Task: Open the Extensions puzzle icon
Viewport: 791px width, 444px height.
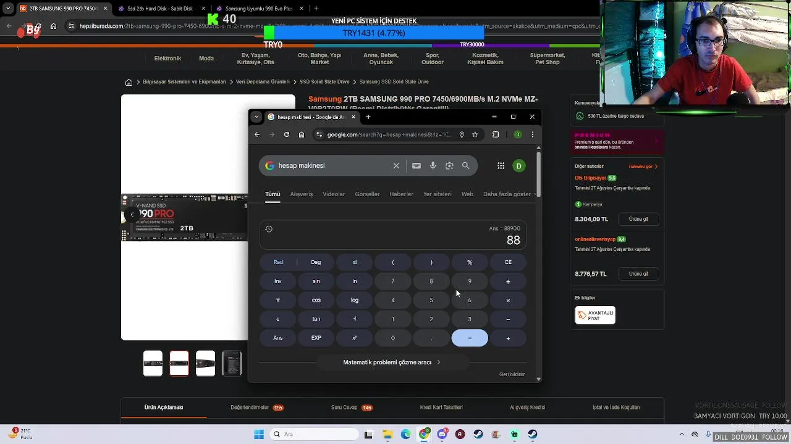Action: coord(496,134)
